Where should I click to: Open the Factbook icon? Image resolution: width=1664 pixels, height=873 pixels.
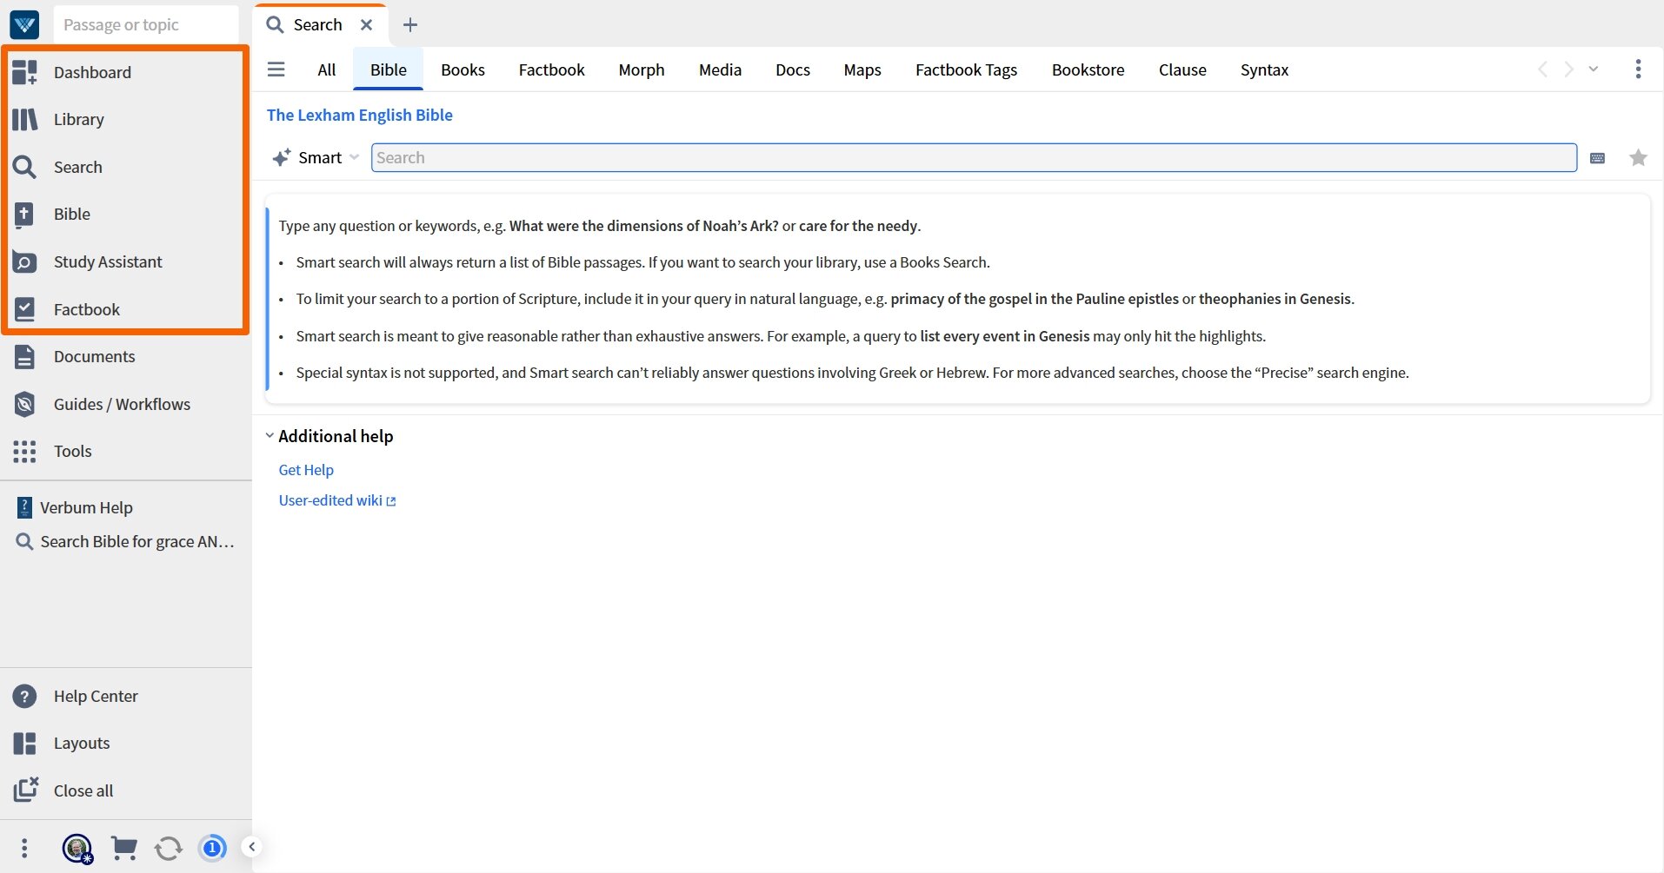[x=25, y=309]
